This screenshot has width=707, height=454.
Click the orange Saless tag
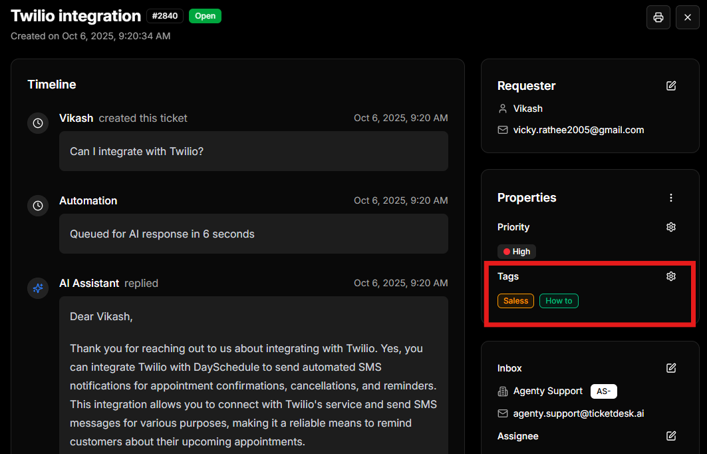(x=515, y=301)
